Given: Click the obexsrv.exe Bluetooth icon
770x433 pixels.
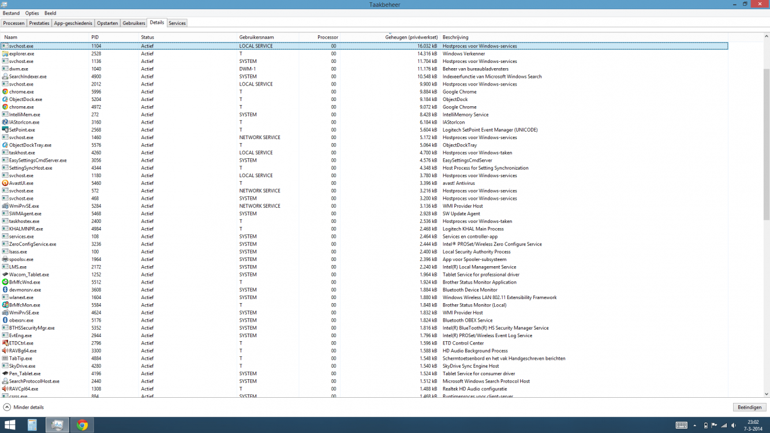Looking at the screenshot, I should [5, 320].
